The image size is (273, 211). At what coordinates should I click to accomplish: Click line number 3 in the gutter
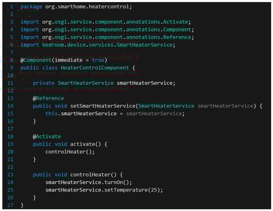pos(12,22)
